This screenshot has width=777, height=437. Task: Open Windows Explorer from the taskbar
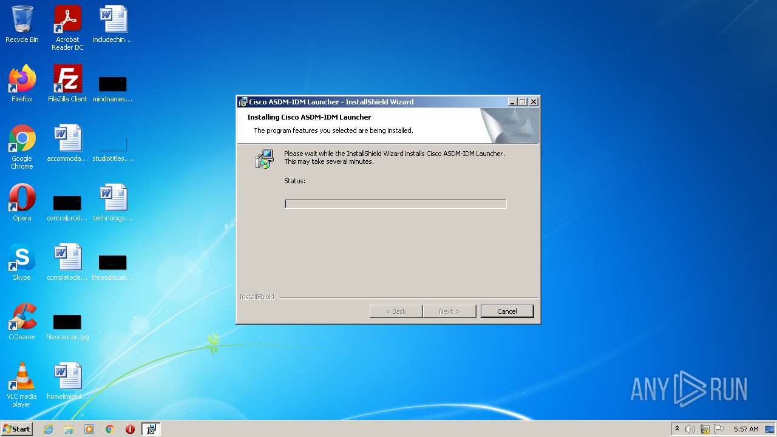69,429
